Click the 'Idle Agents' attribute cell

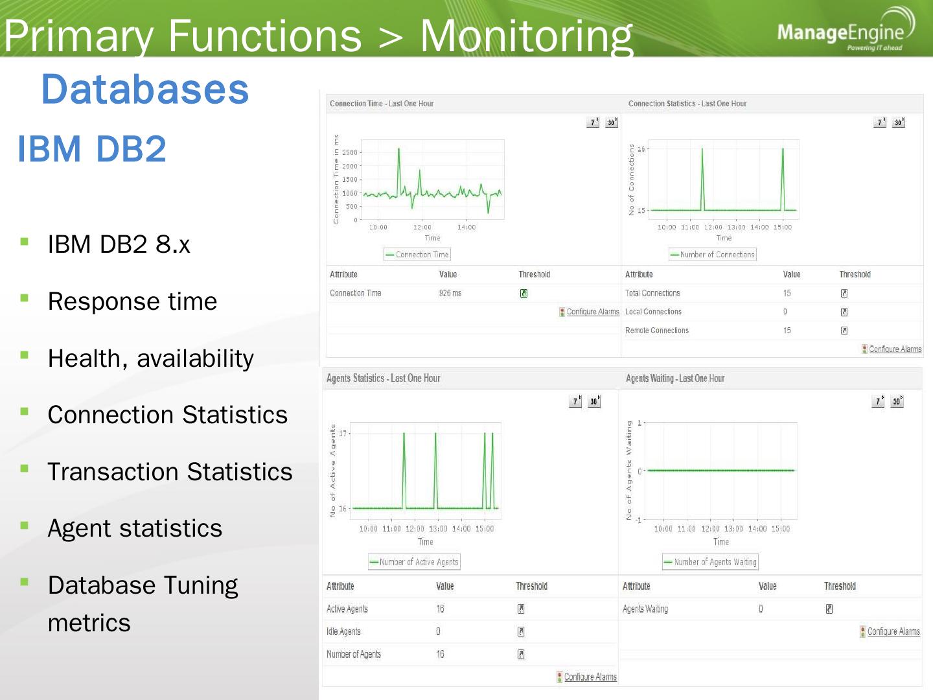(343, 632)
